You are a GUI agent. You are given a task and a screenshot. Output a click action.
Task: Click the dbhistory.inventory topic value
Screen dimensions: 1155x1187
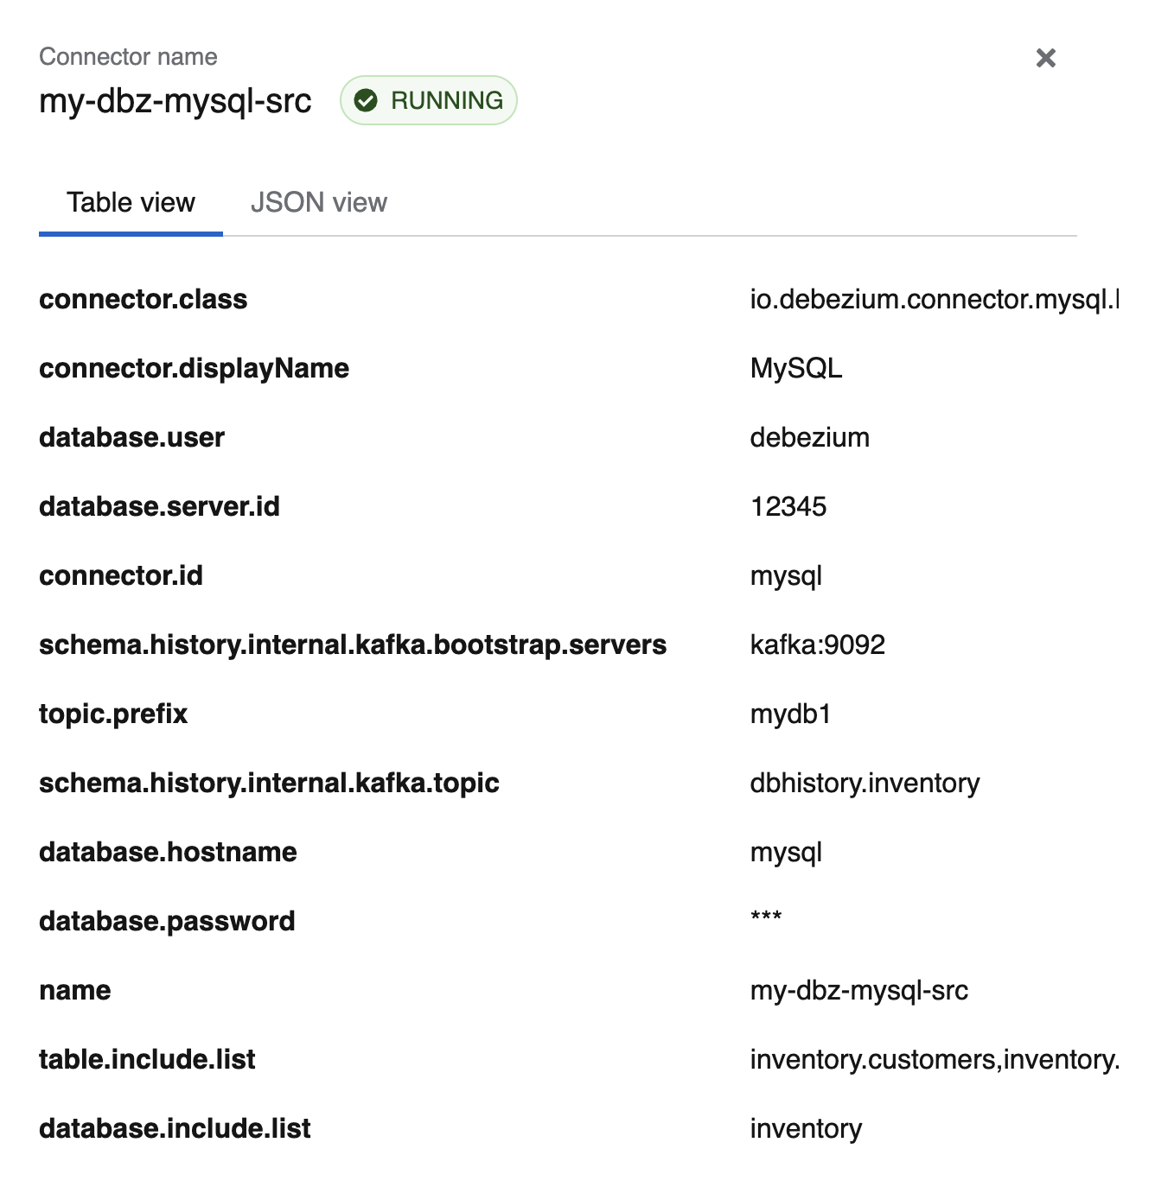pyautogui.click(x=865, y=784)
